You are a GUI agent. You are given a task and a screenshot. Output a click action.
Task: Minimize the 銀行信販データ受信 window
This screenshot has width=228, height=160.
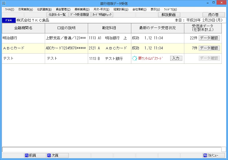pos(208,3)
